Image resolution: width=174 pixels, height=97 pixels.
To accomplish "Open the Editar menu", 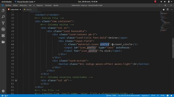I will [15, 5].
